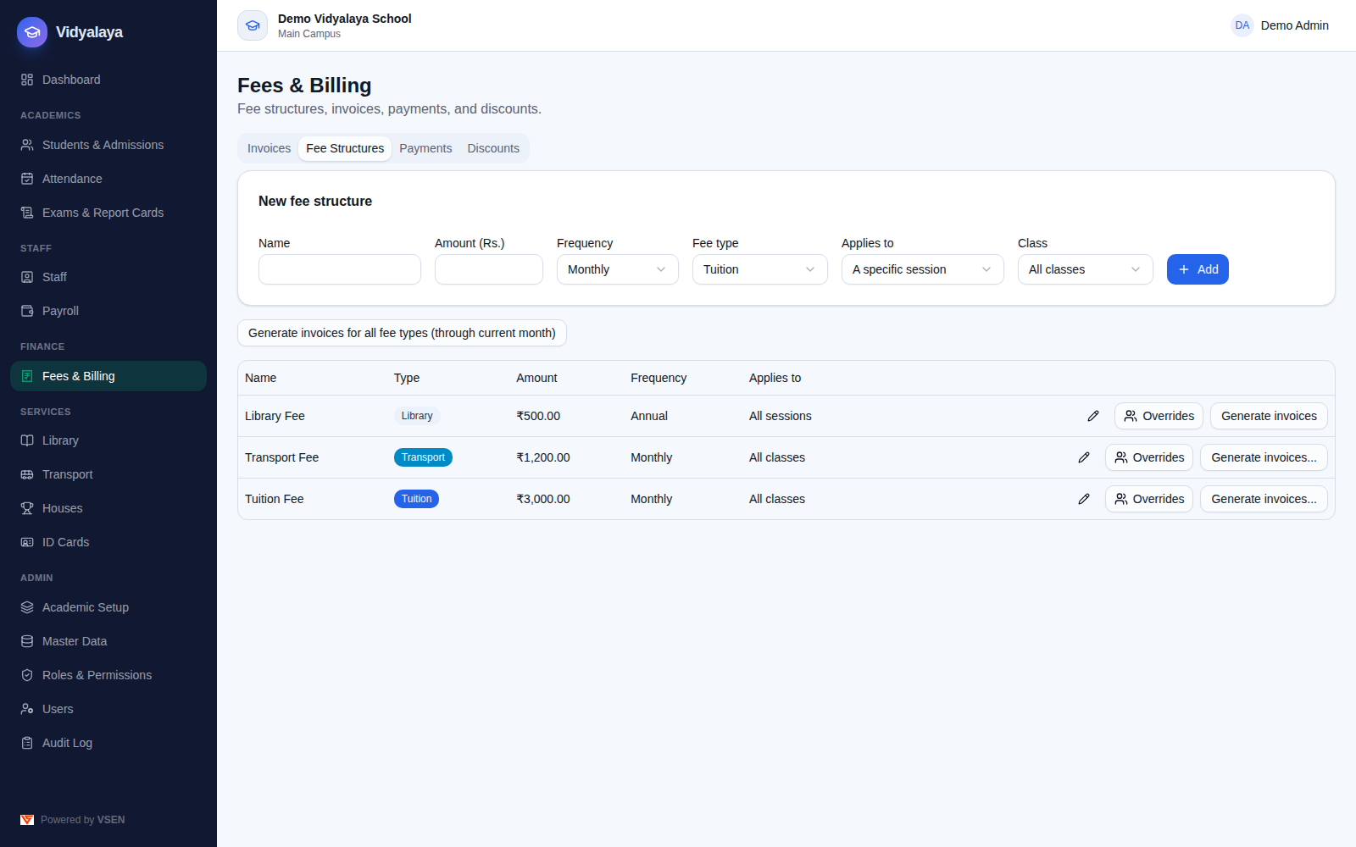Open the Fee type dropdown set to Tuition

(x=759, y=269)
